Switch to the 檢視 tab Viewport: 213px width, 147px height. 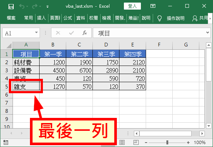(x=106, y=18)
